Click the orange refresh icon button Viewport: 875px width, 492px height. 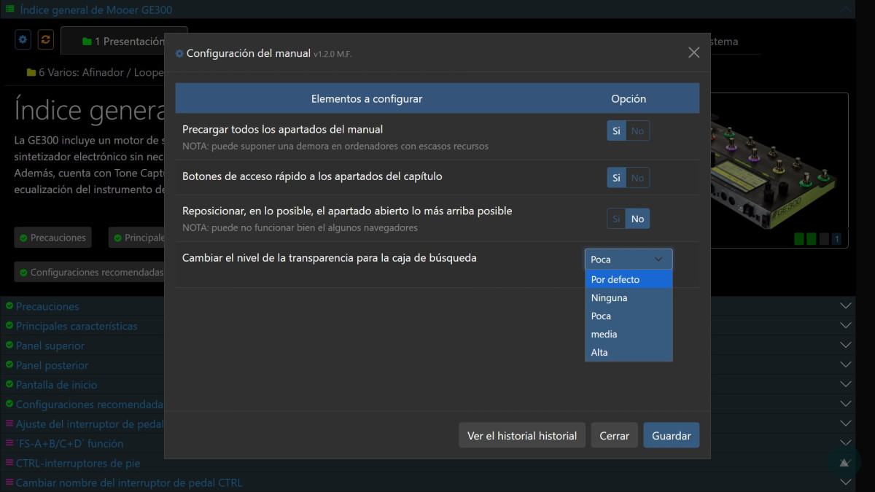pos(45,39)
